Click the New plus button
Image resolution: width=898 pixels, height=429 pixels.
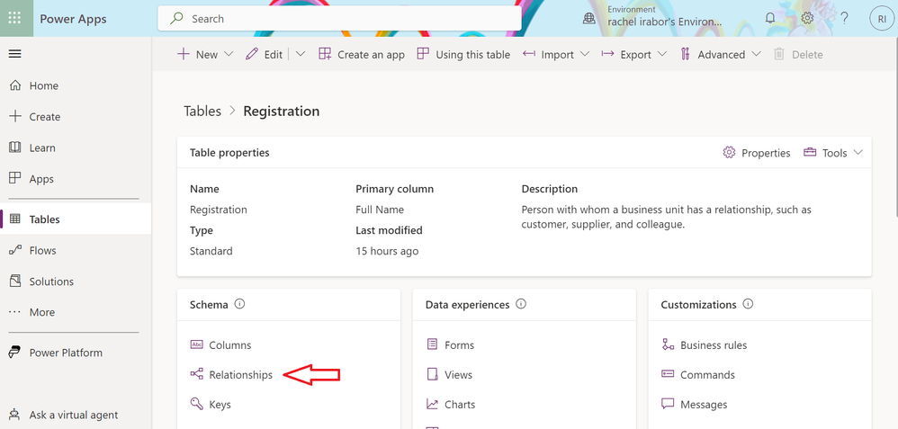[x=198, y=55]
